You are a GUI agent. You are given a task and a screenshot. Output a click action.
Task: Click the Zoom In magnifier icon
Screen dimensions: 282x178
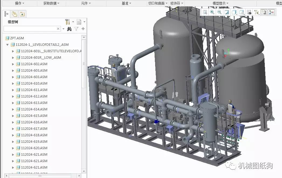212,12
